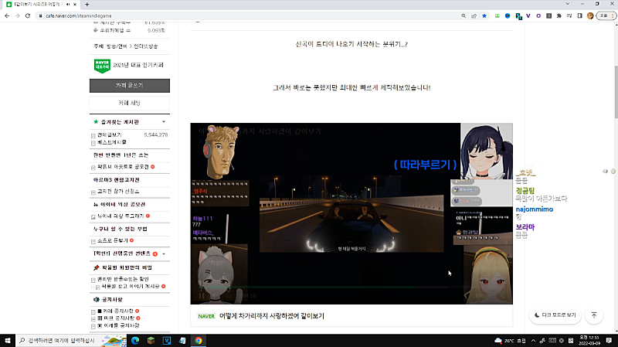The height and width of the screenshot is (347, 618).
Task: Open Chrome from the Windows taskbar
Action: pyautogui.click(x=199, y=340)
